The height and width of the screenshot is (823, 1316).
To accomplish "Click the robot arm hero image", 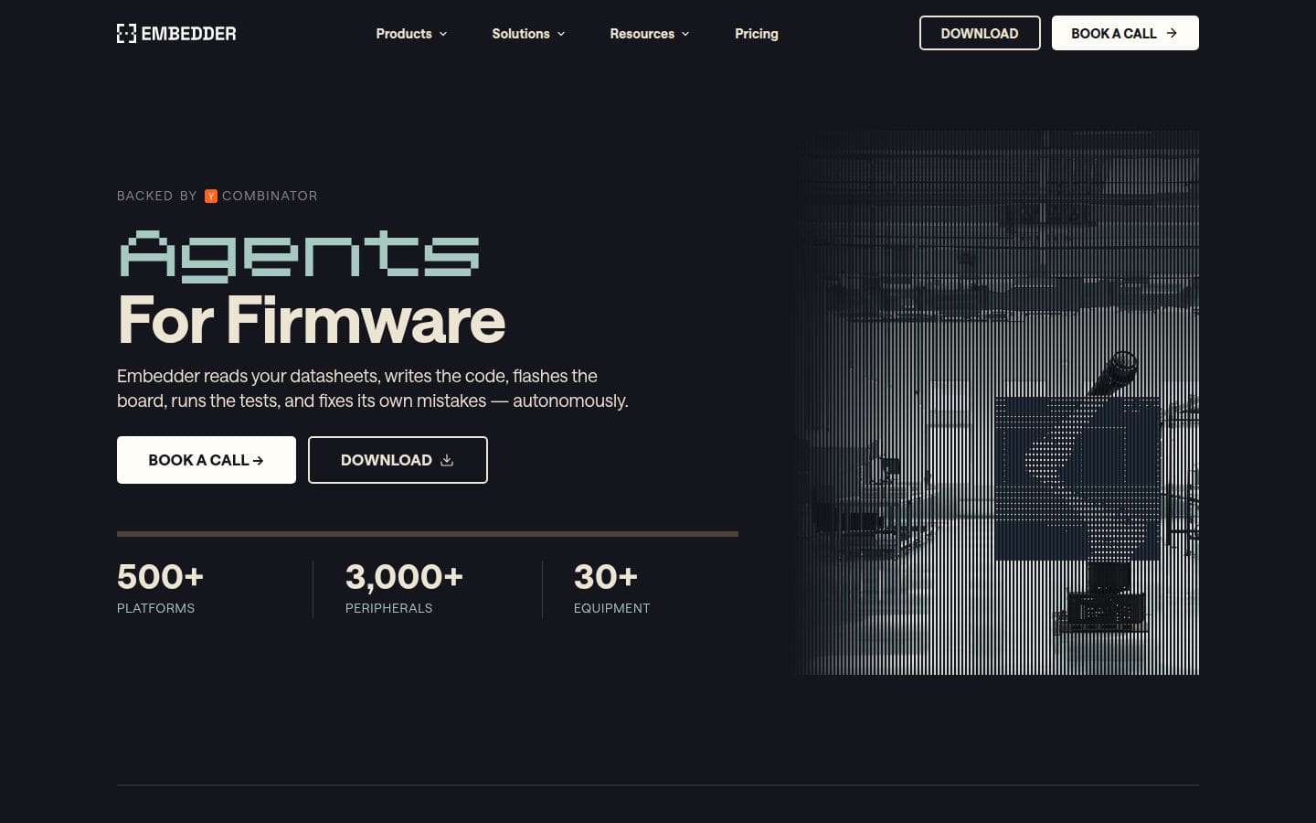I will (x=998, y=402).
